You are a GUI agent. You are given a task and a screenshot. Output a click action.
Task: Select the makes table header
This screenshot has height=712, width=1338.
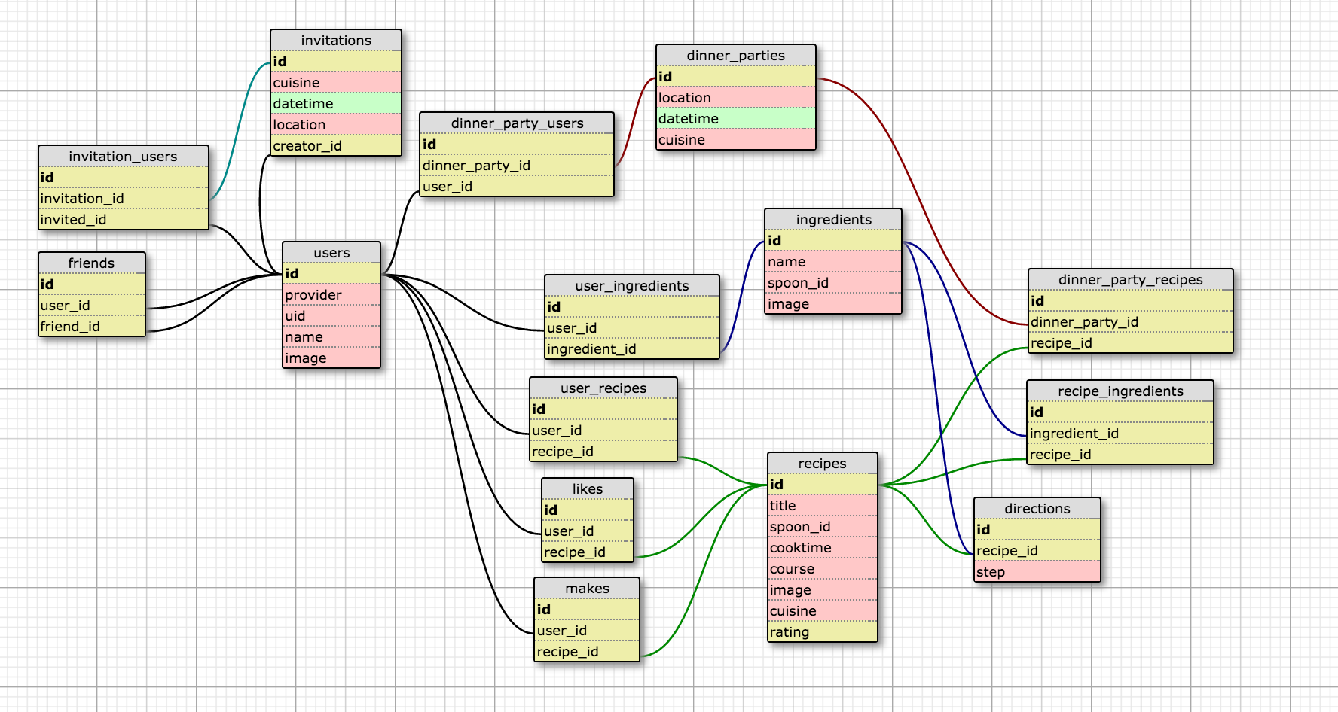pos(587,589)
